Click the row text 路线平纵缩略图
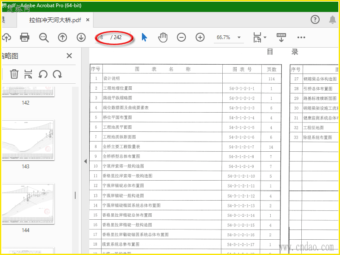 coord(118,98)
